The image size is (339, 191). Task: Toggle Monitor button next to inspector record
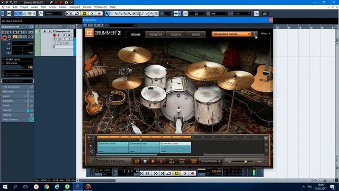point(10,37)
